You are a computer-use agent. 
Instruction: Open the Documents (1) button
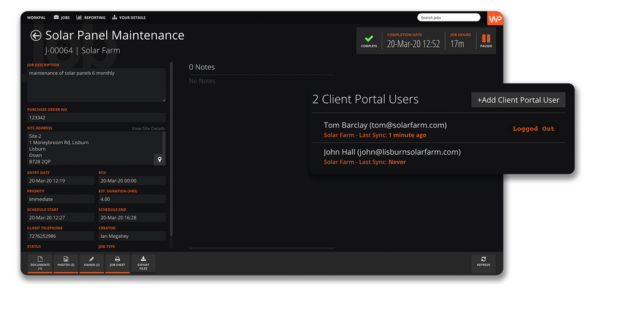point(40,263)
